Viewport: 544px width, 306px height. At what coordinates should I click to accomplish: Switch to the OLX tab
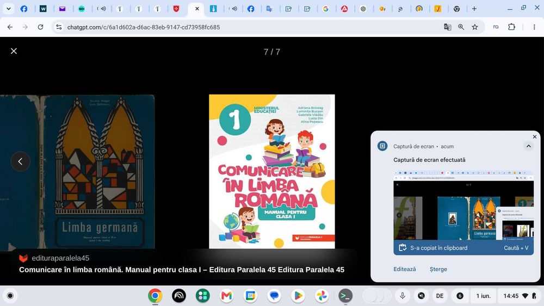82,9
